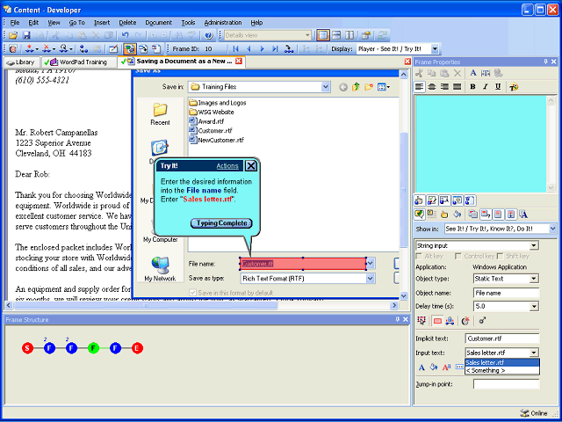
Task: Open the File name field dropdown arrow
Action: [x=371, y=264]
